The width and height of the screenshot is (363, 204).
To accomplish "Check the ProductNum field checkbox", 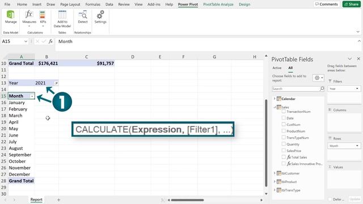I will pyautogui.click(x=284, y=131).
